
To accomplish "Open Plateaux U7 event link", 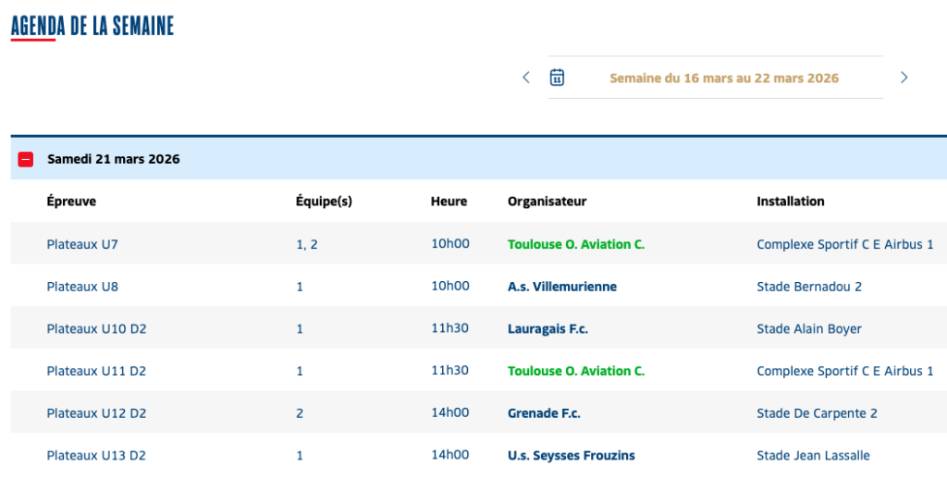I will 82,244.
